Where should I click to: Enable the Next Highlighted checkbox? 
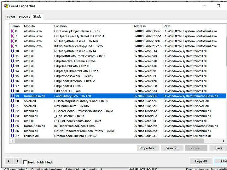coord(26,162)
